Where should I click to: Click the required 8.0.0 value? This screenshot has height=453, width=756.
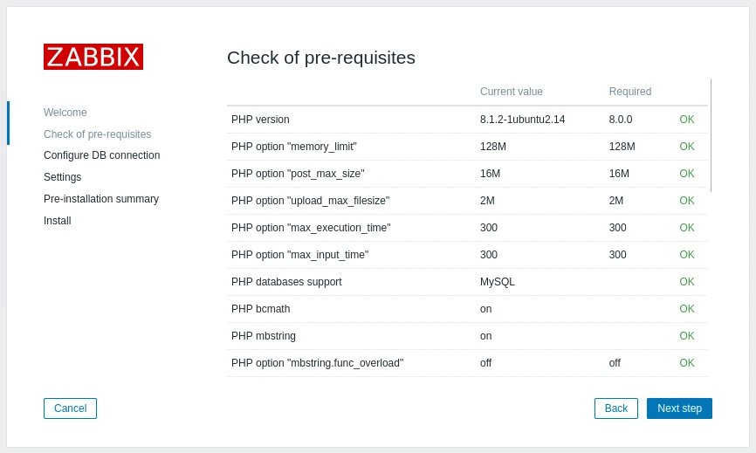tap(621, 119)
